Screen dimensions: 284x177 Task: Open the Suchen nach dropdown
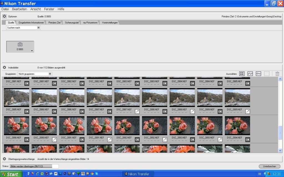(23, 28)
